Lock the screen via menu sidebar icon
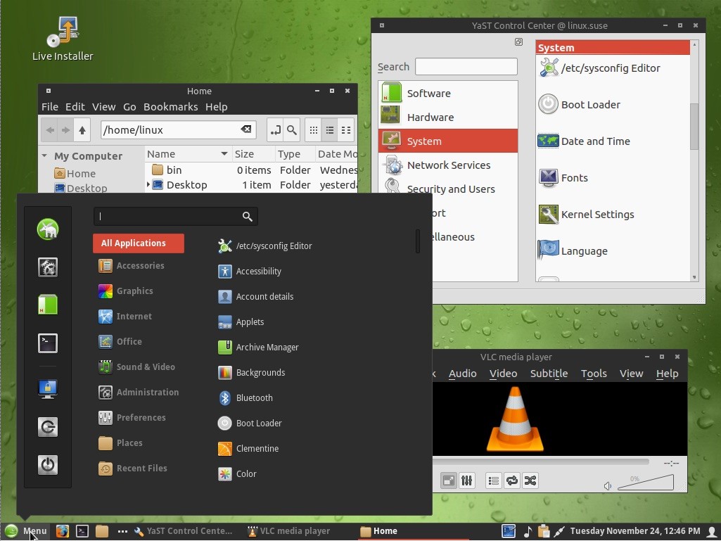The image size is (721, 541). (x=47, y=388)
